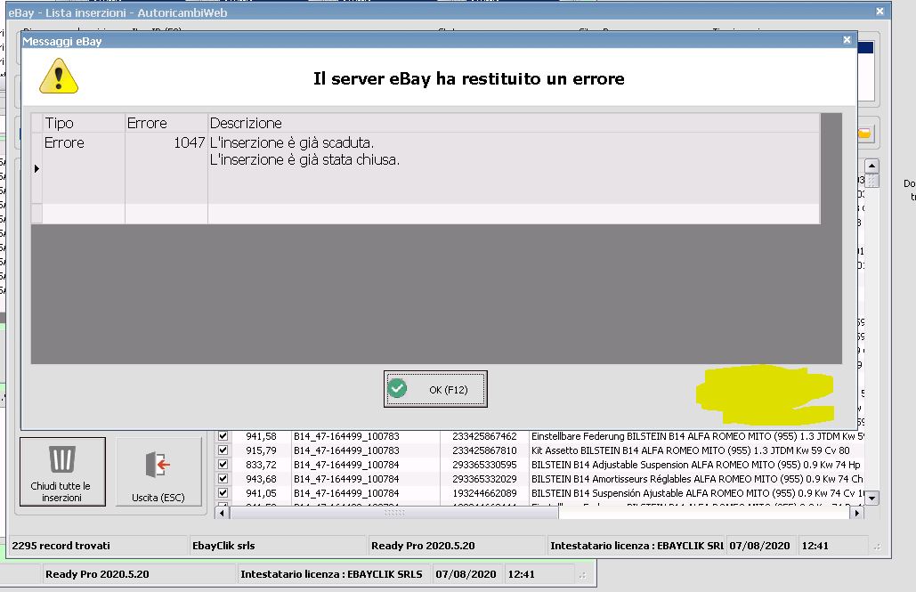Toggle the 943,68 row checkbox
This screenshot has width=916, height=592.
tap(223, 478)
